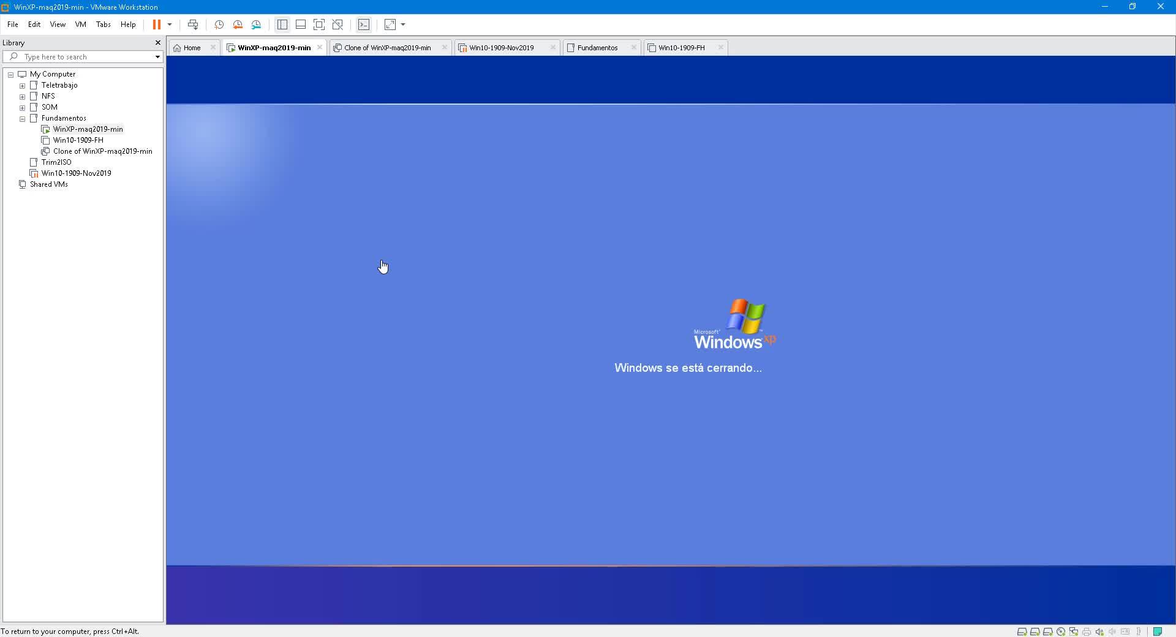Image resolution: width=1176 pixels, height=637 pixels.
Task: Close the Clone of WinXP-maq2019-min tab
Action: [445, 47]
